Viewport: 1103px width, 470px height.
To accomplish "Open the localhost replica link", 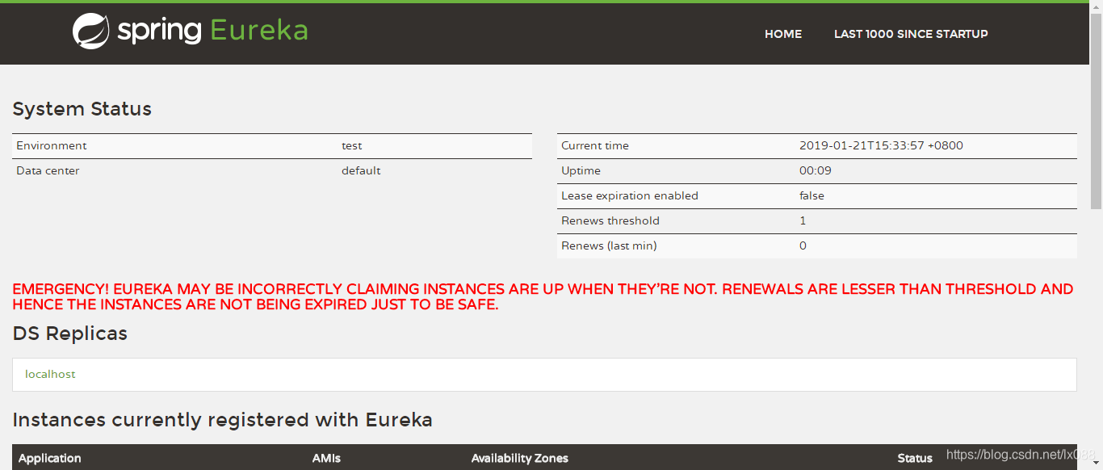I will pyautogui.click(x=50, y=374).
